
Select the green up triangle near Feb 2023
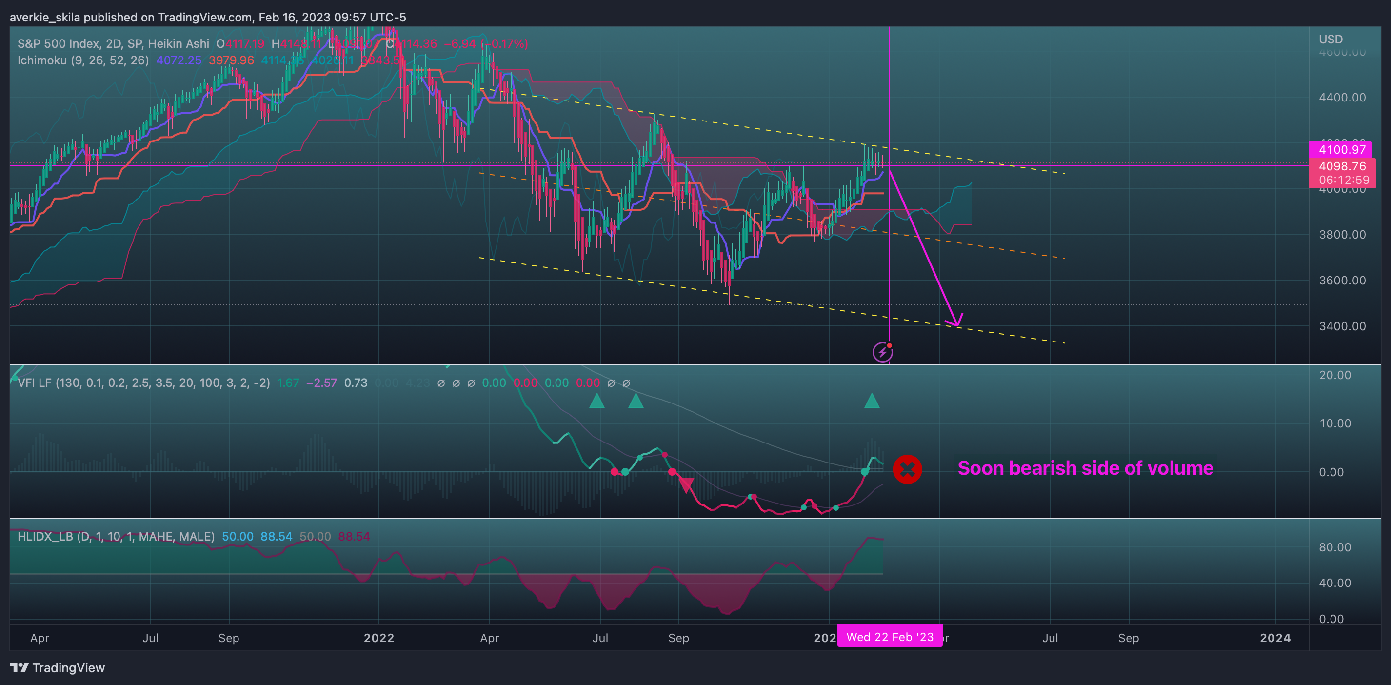coord(872,401)
